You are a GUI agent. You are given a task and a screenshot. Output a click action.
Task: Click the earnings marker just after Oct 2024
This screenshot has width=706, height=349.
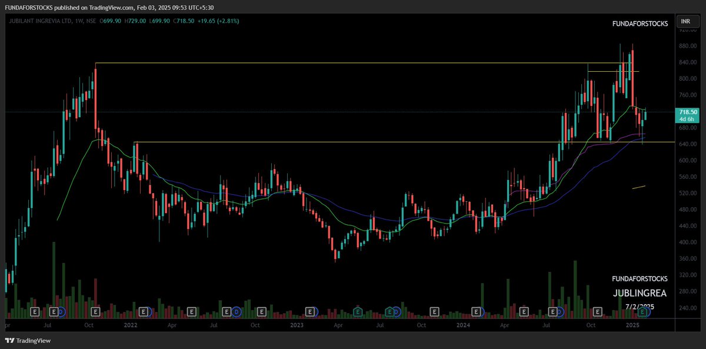pyautogui.click(x=598, y=311)
